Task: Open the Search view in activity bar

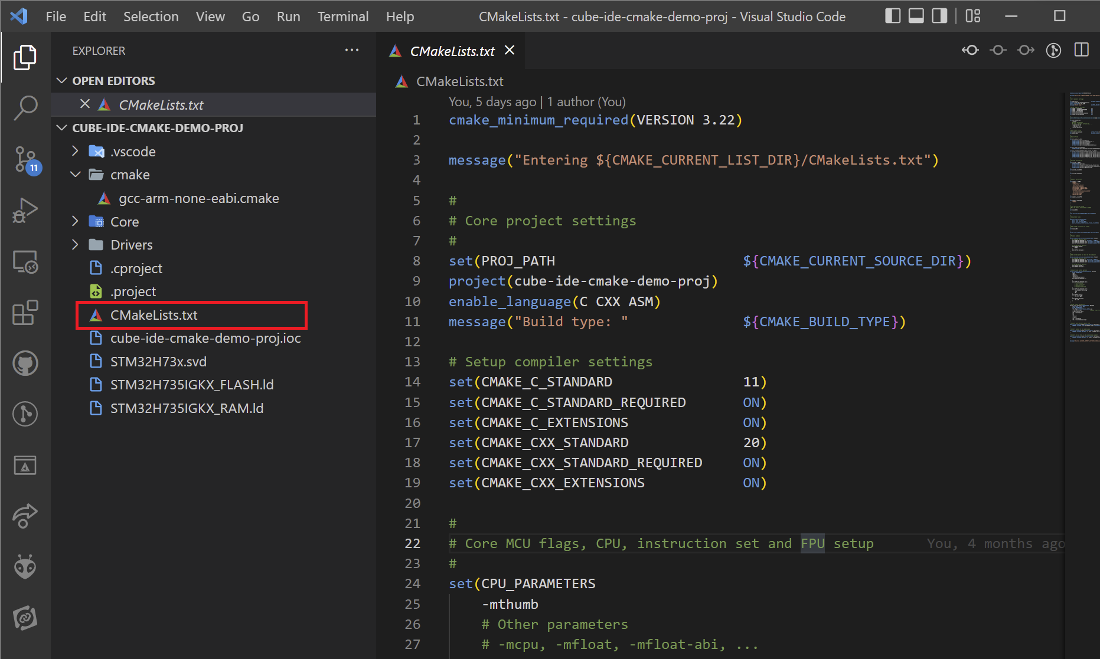Action: (x=25, y=109)
